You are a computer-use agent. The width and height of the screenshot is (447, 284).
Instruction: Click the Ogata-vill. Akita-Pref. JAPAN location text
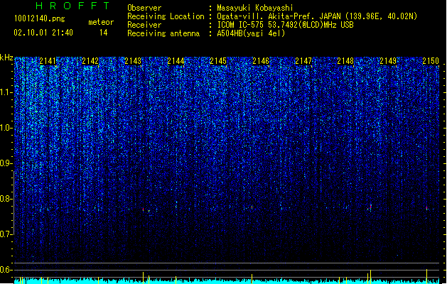click(x=317, y=16)
